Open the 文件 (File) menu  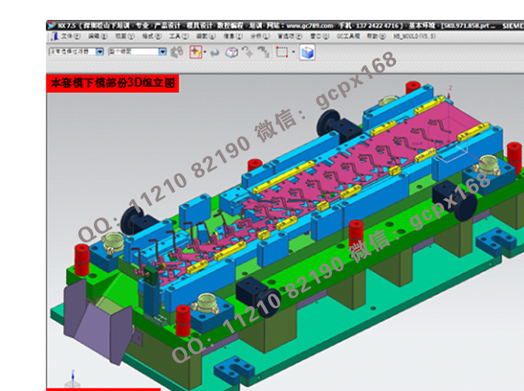[x=69, y=35]
